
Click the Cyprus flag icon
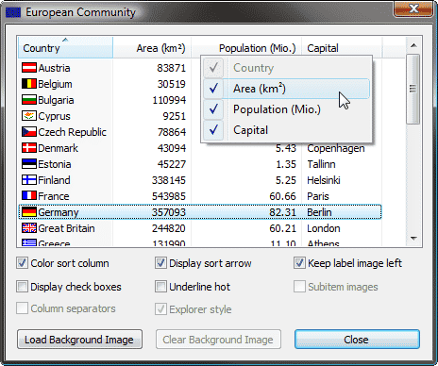coord(29,116)
